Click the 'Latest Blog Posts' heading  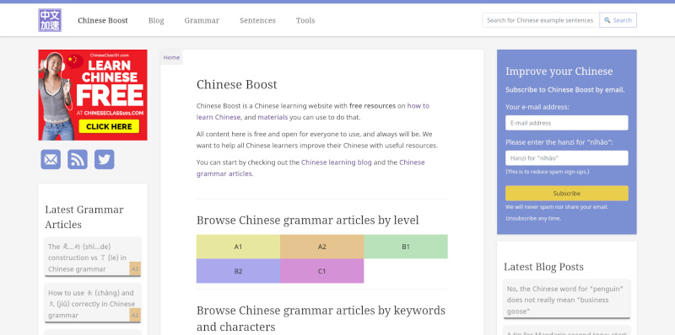click(543, 267)
